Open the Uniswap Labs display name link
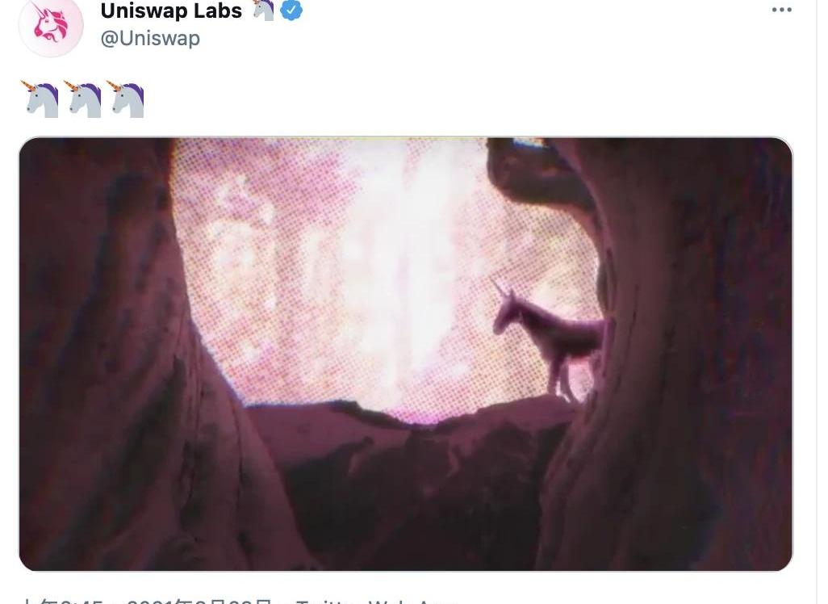This screenshot has width=828, height=604. tap(171, 10)
